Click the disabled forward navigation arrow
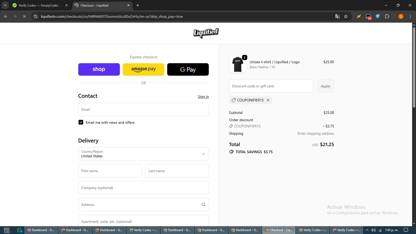Screen dimensions: 416x234 coord(15,16)
